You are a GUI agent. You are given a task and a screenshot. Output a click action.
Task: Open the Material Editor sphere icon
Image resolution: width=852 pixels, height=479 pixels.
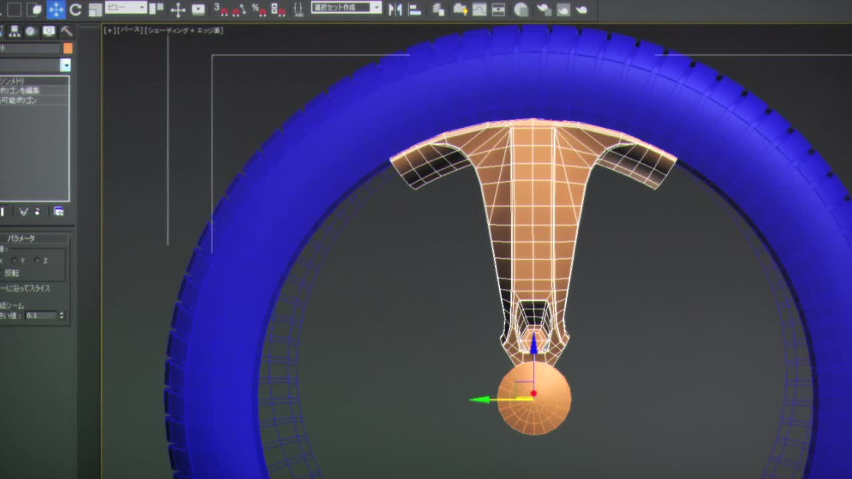click(x=522, y=9)
